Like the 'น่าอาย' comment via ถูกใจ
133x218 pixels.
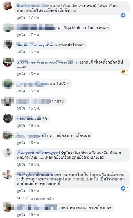click(x=21, y=108)
